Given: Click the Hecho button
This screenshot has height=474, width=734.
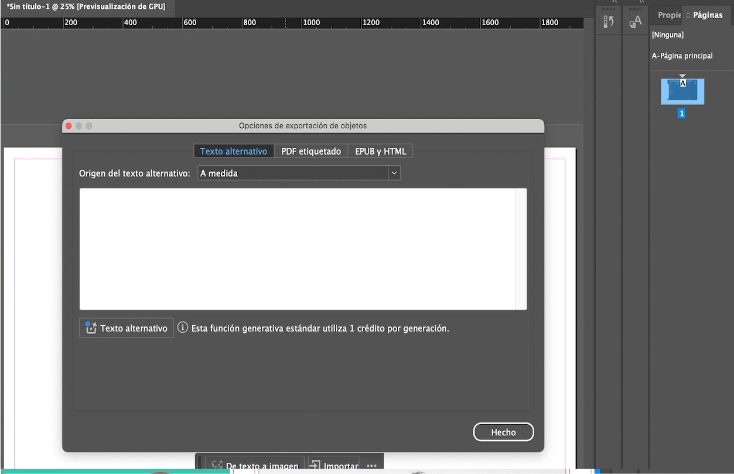Looking at the screenshot, I should 503,432.
